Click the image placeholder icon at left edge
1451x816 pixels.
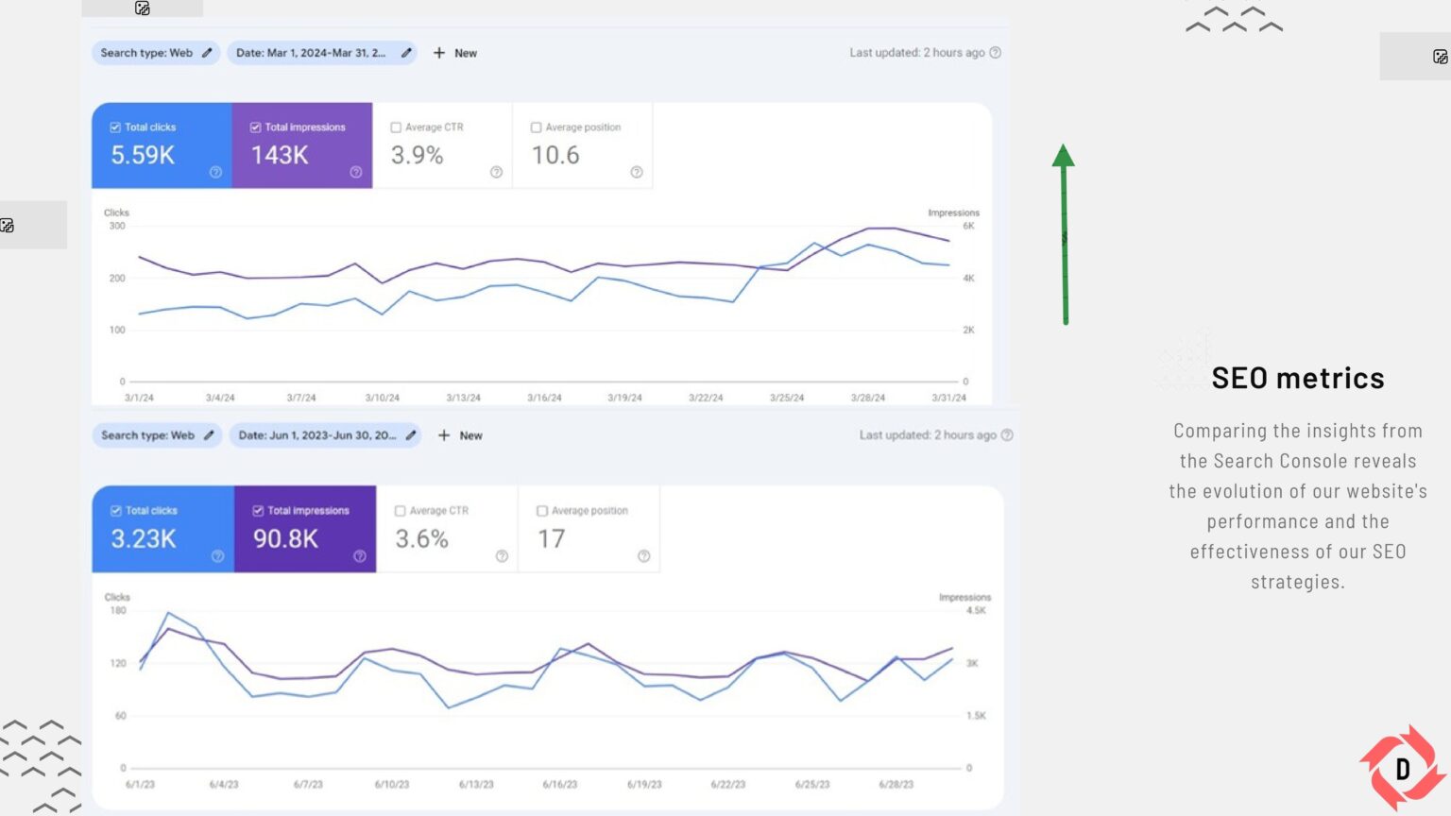tap(7, 225)
